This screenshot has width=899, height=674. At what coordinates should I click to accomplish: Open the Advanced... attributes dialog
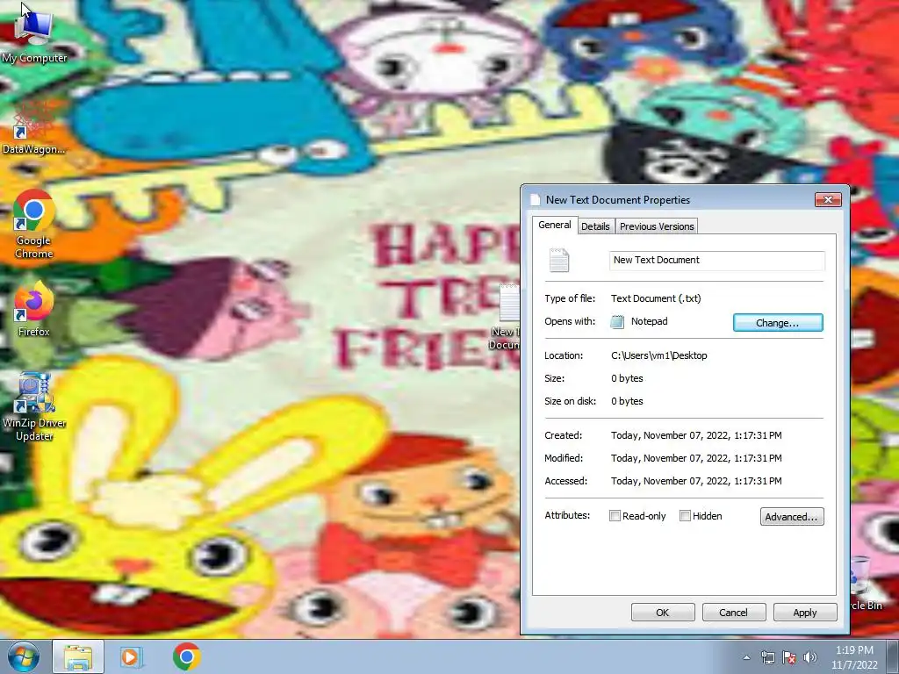[792, 516]
